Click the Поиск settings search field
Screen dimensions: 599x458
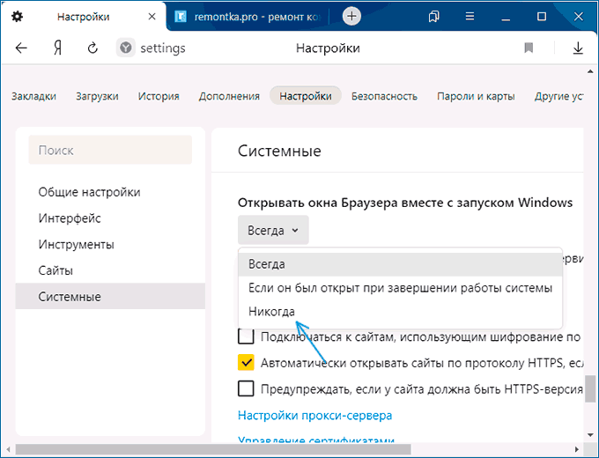pyautogui.click(x=110, y=150)
